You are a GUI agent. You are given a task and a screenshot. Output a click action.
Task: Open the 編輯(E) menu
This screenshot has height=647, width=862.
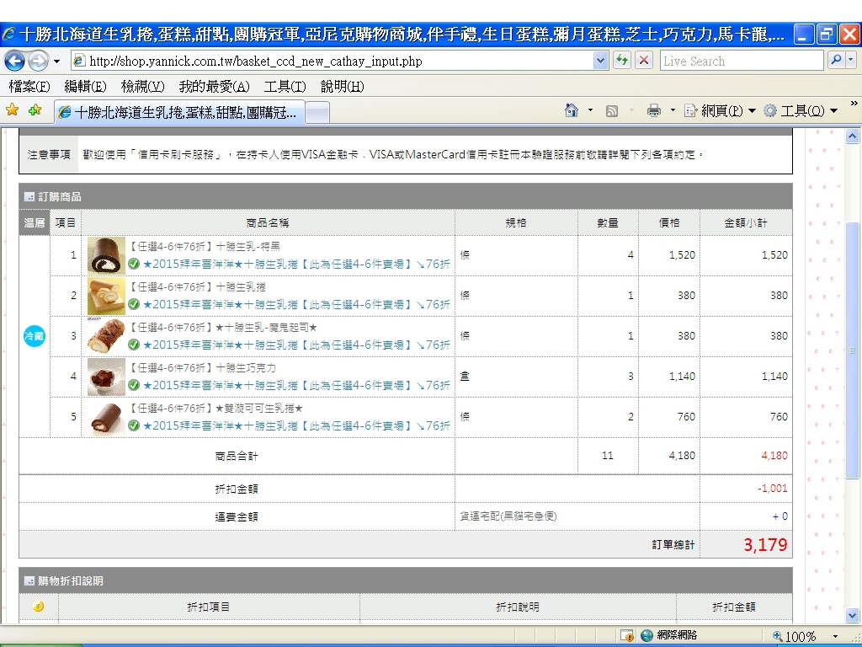pos(85,87)
